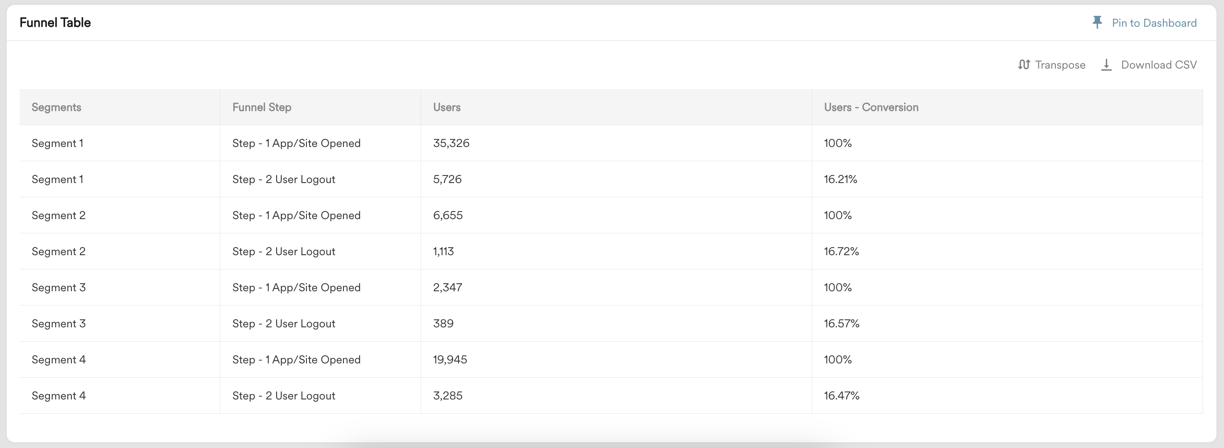Click the 6,655 users value

click(x=447, y=216)
